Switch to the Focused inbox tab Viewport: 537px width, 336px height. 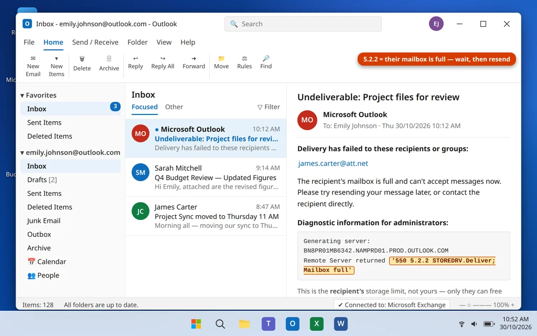[x=145, y=107]
